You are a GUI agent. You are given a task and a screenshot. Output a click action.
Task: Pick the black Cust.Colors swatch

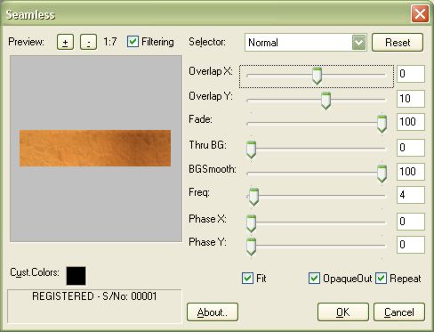[x=76, y=276]
